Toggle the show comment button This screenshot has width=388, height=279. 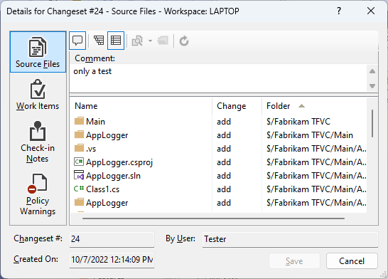(77, 41)
